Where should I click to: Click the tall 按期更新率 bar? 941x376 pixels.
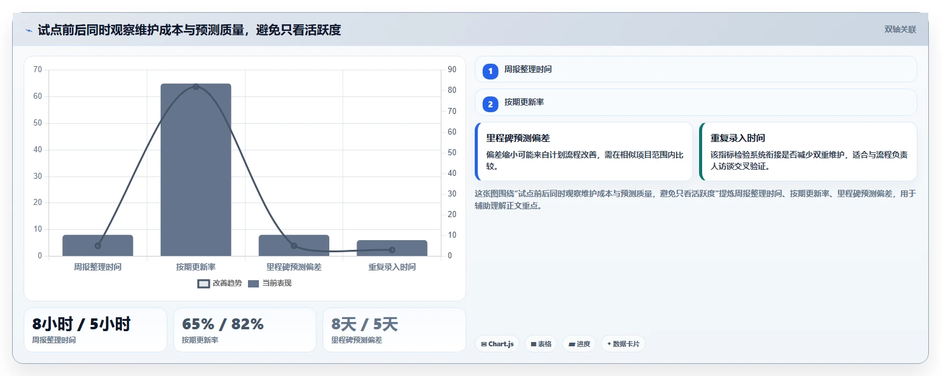[196, 170]
